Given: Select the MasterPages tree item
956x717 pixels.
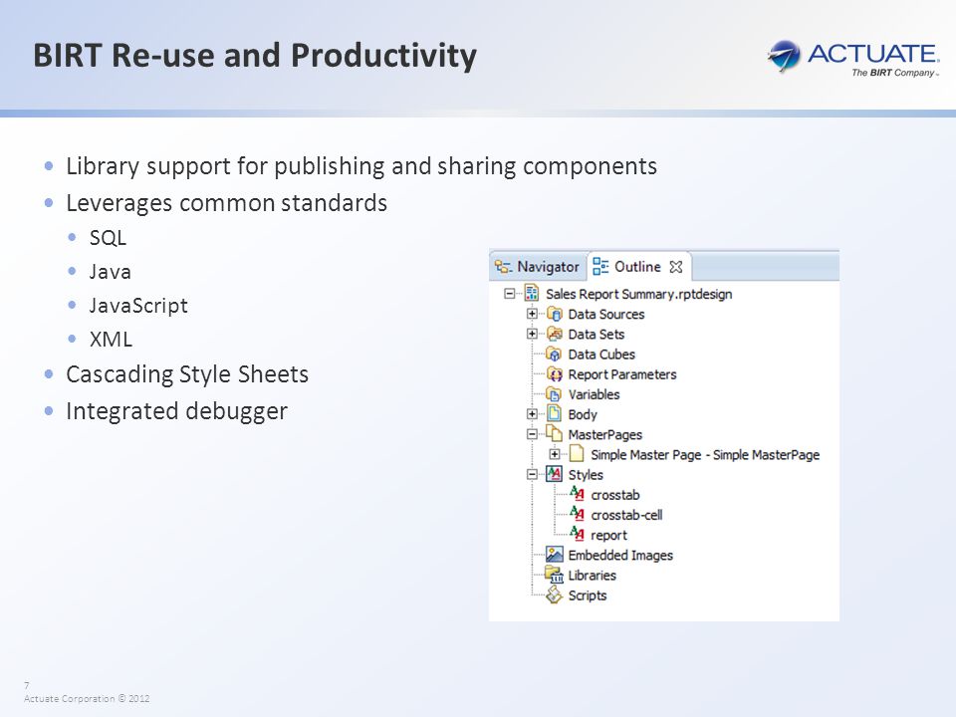Looking at the screenshot, I should coord(604,435).
